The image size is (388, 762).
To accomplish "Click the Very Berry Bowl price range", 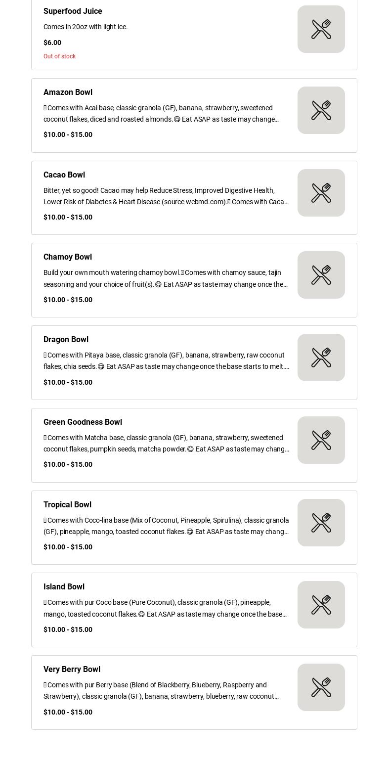I will coord(68,712).
